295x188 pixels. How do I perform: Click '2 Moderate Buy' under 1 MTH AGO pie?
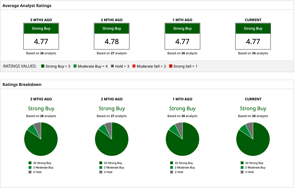point(182,167)
